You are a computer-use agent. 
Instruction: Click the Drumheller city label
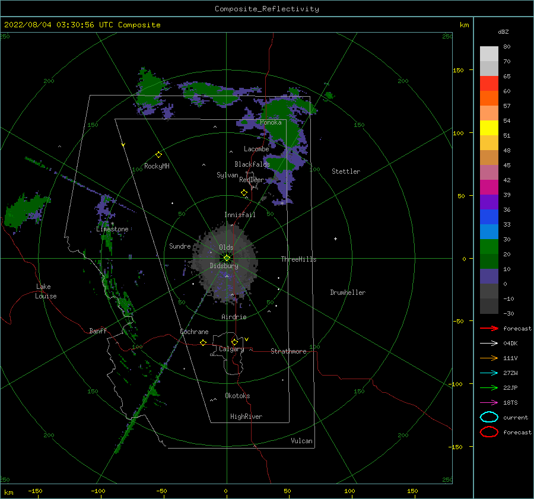point(348,293)
